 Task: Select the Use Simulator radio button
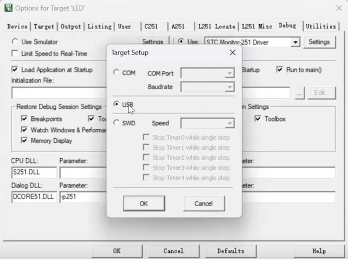(15, 41)
